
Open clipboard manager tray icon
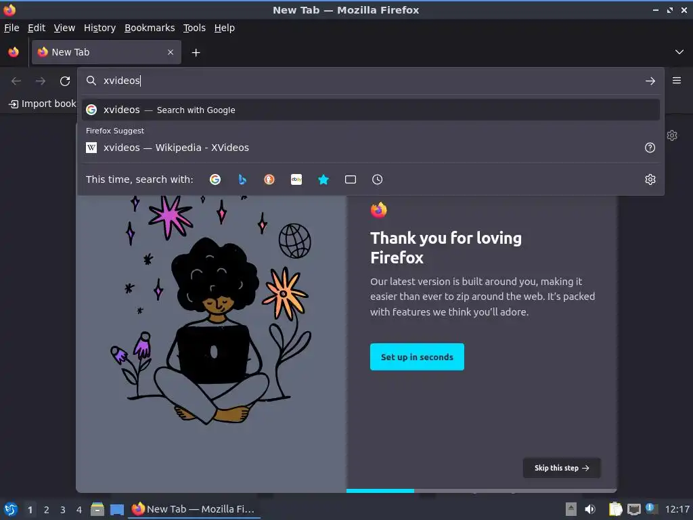(x=615, y=509)
